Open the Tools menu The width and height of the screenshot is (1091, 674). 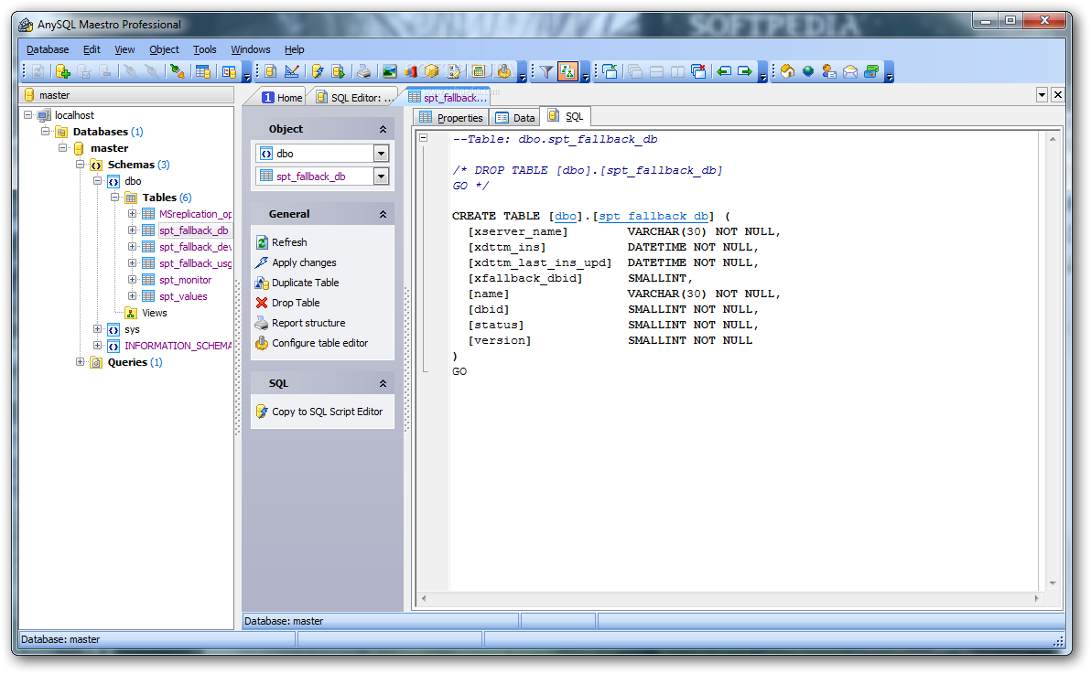[x=205, y=50]
